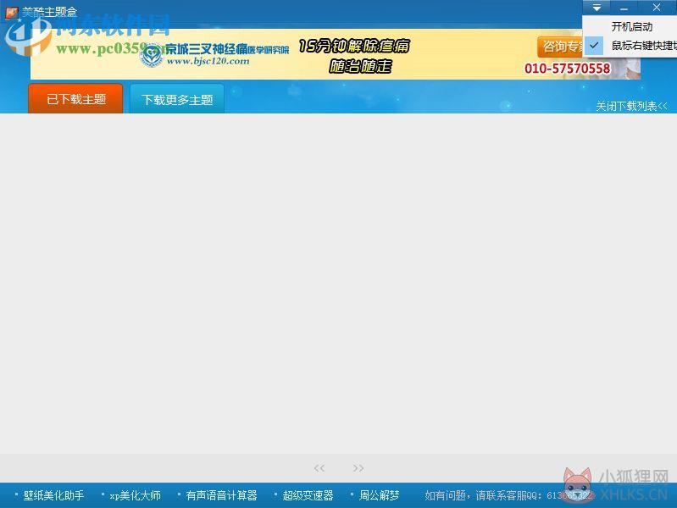Open 壁纸美化助手 link
The image size is (677, 508).
(x=53, y=495)
